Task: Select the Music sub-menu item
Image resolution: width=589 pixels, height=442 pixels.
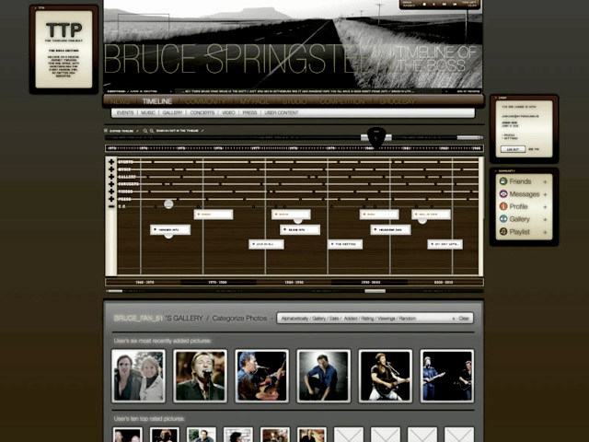Action: click(148, 112)
